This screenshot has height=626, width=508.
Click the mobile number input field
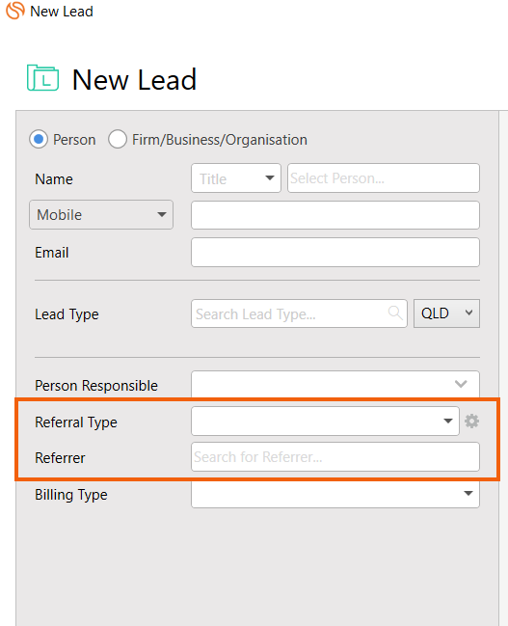[335, 215]
